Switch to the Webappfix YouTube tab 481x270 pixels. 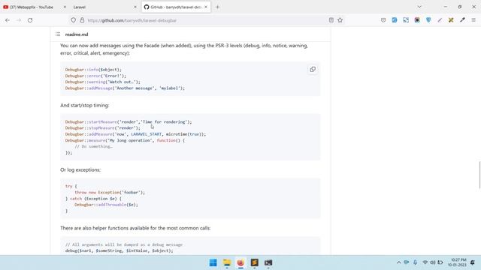[x=32, y=7]
